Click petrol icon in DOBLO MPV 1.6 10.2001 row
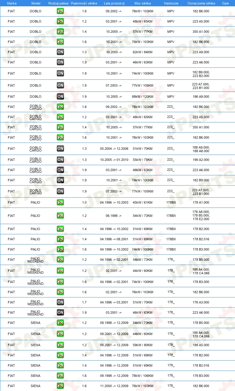 (60, 42)
